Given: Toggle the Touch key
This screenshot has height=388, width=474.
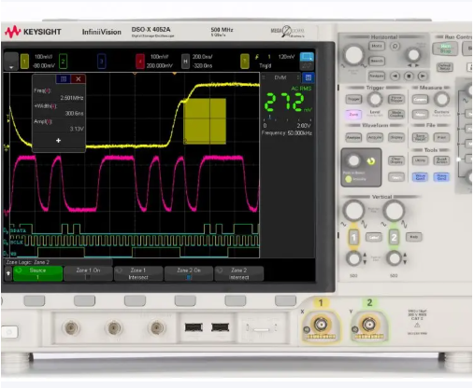Looking at the screenshot, I should pos(396,177).
